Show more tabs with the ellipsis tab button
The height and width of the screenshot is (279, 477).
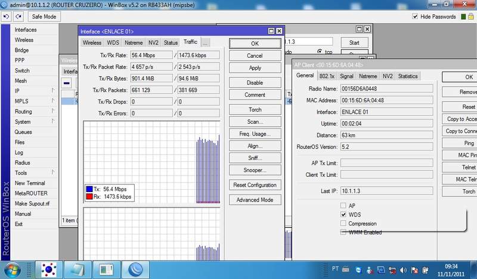[205, 43]
